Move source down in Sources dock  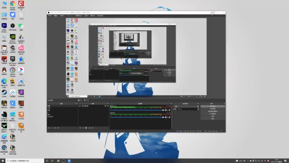(92, 128)
